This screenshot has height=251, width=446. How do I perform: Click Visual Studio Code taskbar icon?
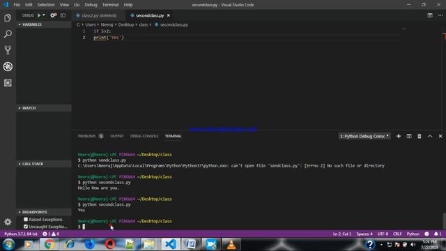pyautogui.click(x=170, y=244)
